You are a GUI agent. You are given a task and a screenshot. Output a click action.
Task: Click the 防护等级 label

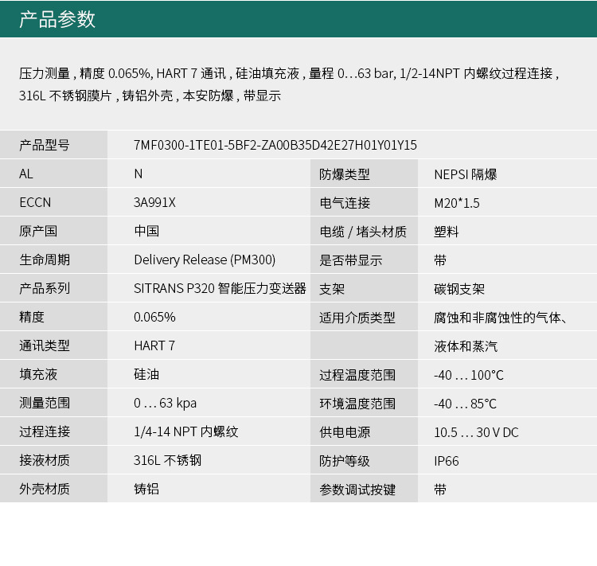tap(345, 461)
